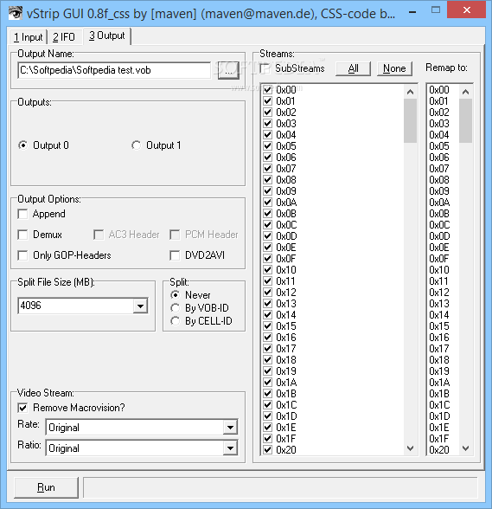Click the status bar field beside Run
Viewport: 492px width, 509px height.
[280, 487]
